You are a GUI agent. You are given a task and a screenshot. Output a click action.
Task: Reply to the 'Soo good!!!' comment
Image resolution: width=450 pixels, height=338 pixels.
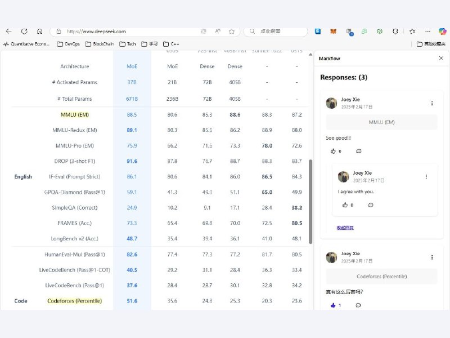click(x=359, y=151)
